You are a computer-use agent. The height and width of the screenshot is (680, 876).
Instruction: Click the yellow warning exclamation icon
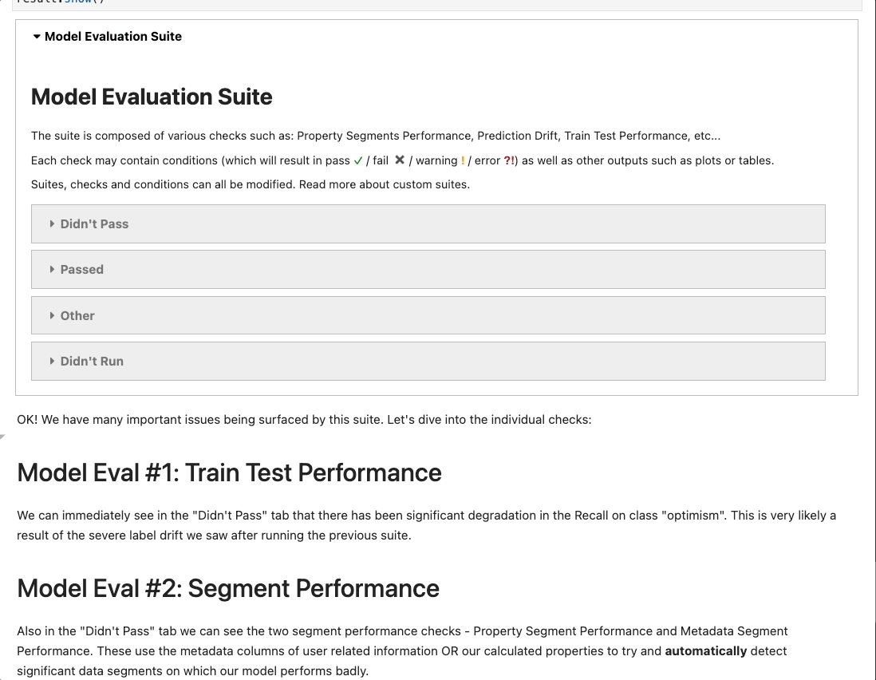pos(464,160)
